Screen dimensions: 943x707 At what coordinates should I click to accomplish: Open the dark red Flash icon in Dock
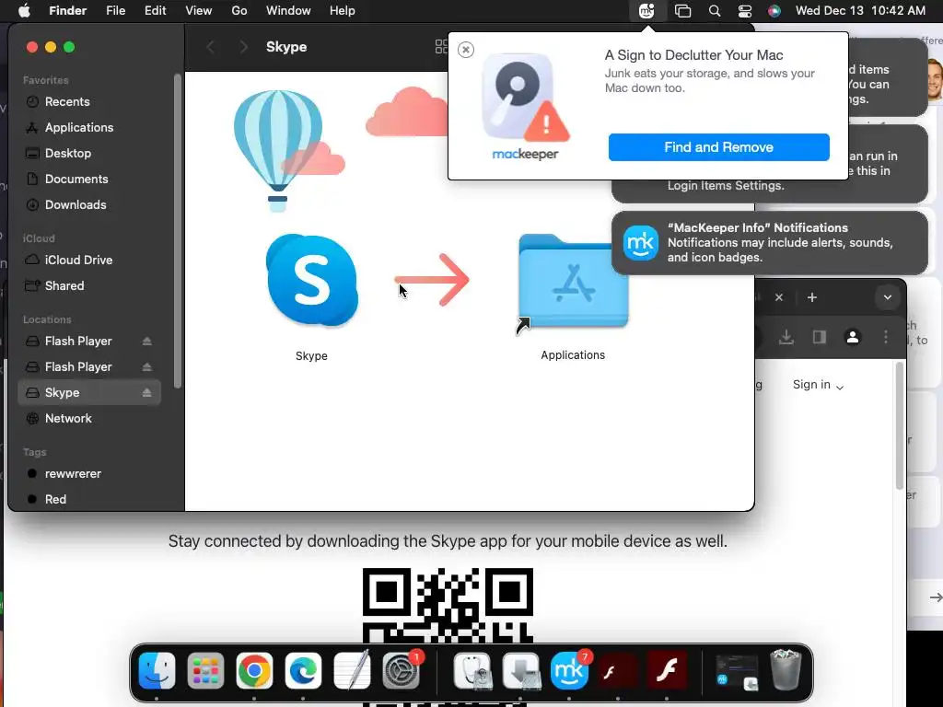(618, 670)
